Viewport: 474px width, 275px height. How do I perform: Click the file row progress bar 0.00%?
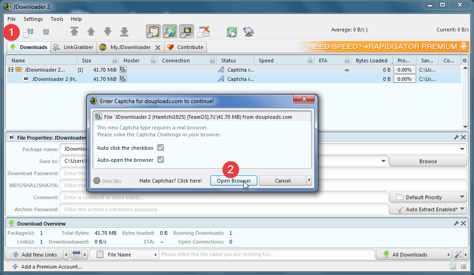point(405,79)
